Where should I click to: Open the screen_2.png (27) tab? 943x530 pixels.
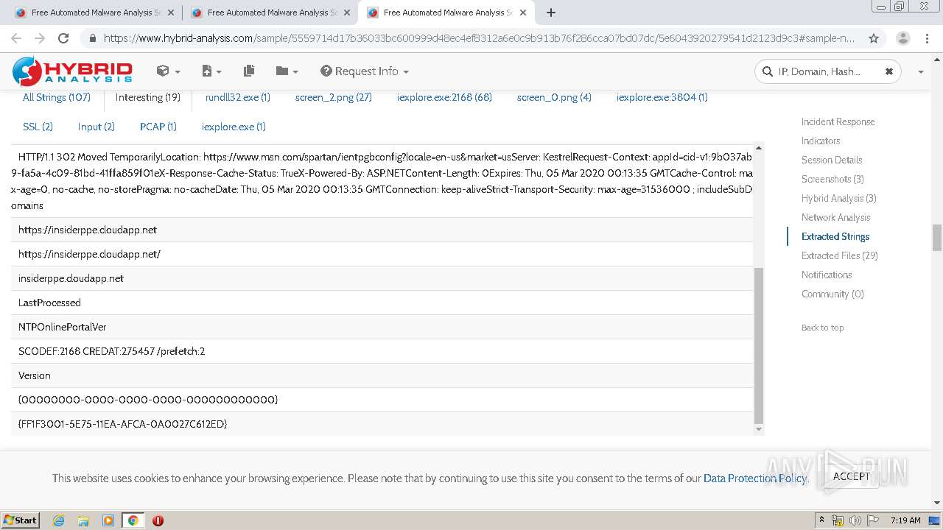333,97
